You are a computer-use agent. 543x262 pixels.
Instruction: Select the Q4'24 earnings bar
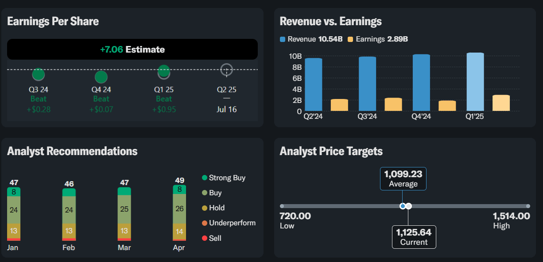pyautogui.click(x=447, y=106)
